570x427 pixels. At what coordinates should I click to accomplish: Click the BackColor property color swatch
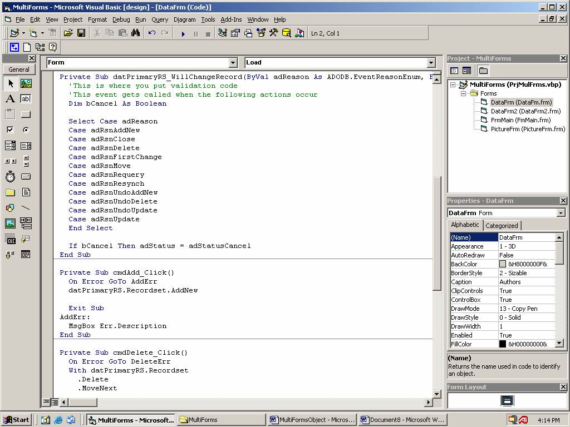click(503, 264)
